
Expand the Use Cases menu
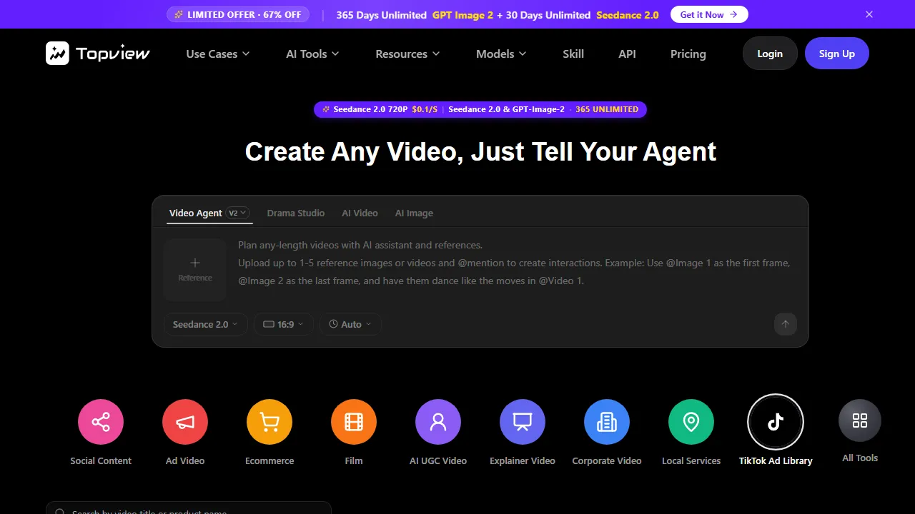coord(218,54)
